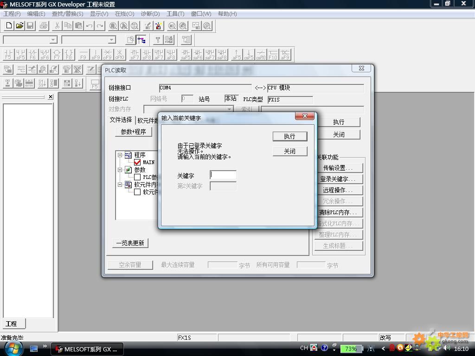475x356 pixels.
Task: Insert parallel falling pulse aF8
Action: click(x=171, y=55)
